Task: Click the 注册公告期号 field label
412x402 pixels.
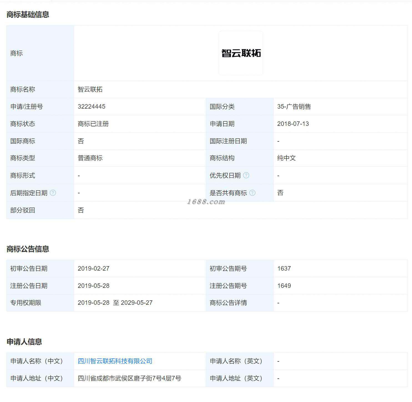Action: (x=228, y=286)
